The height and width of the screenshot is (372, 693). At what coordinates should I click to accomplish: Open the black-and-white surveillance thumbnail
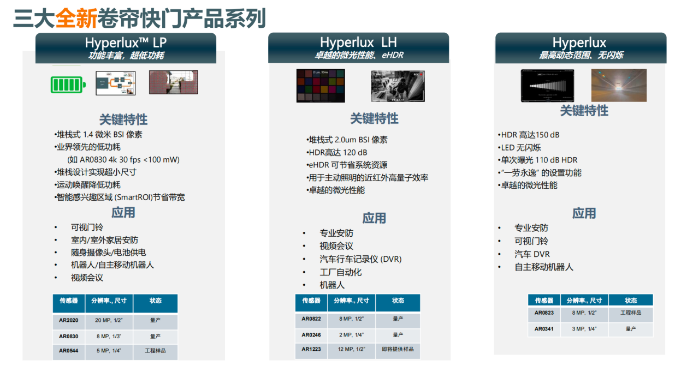click(x=398, y=86)
